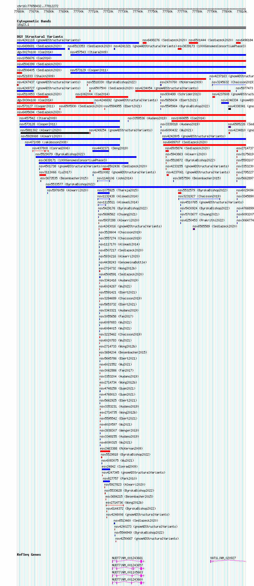
Task: Select the esv2463388 (McKernan2009) label
Action: [x=122, y=448]
